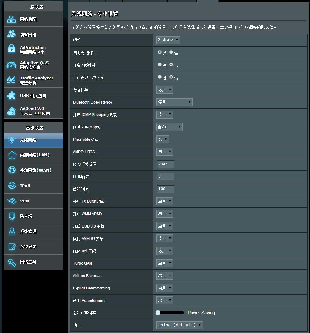This screenshot has height=333, width=310.
Task: Open AiCloud 2.0 cloud icon
Action: (x=11, y=111)
